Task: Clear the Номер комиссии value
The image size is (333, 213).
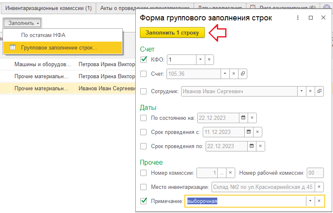Action: 231,173
